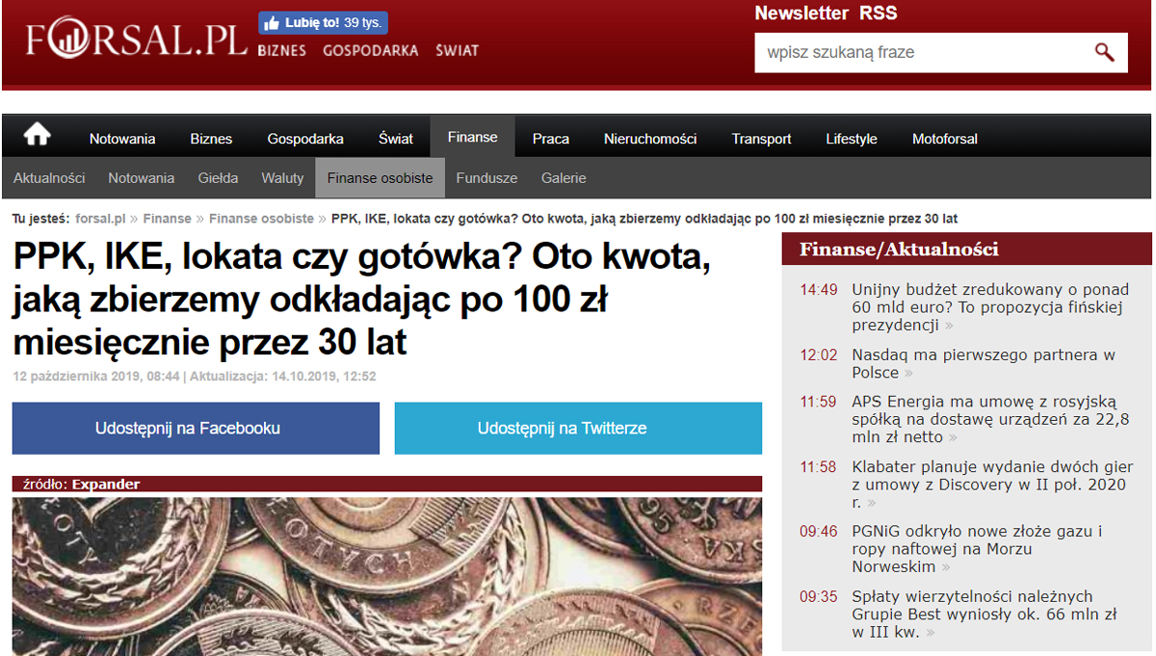The image size is (1156, 656).
Task: Open BIZNES in the header
Action: point(281,50)
